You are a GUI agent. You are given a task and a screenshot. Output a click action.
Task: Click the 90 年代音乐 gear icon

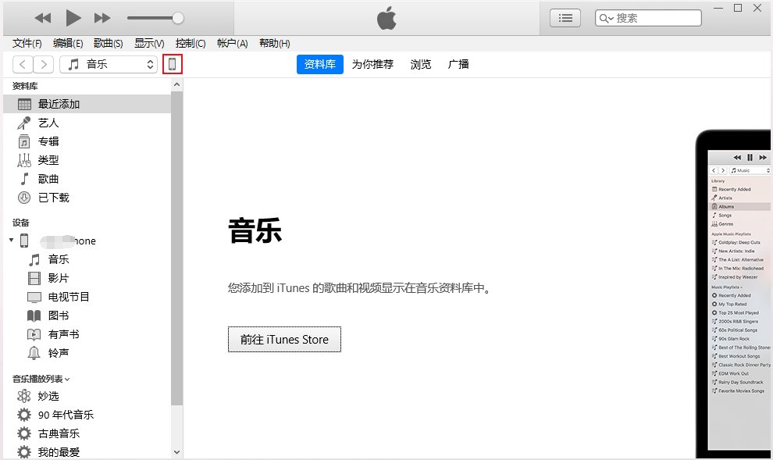point(23,415)
